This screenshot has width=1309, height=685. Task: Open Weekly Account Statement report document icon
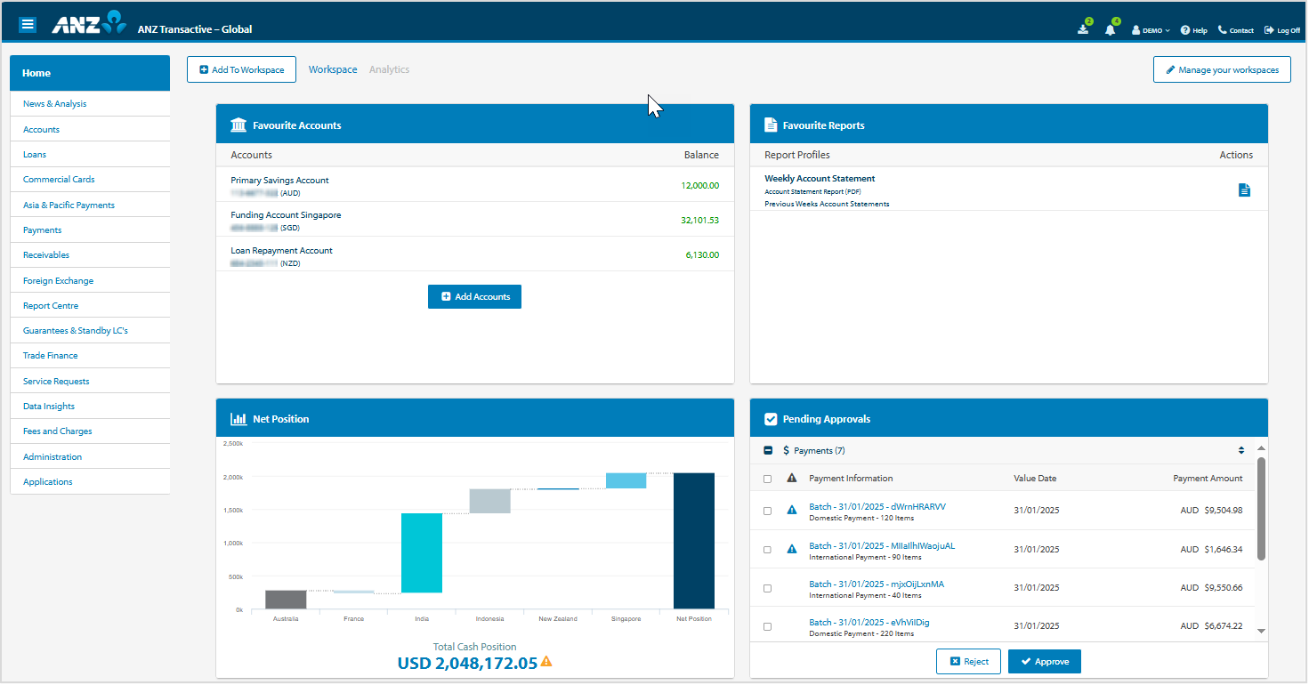(1244, 190)
